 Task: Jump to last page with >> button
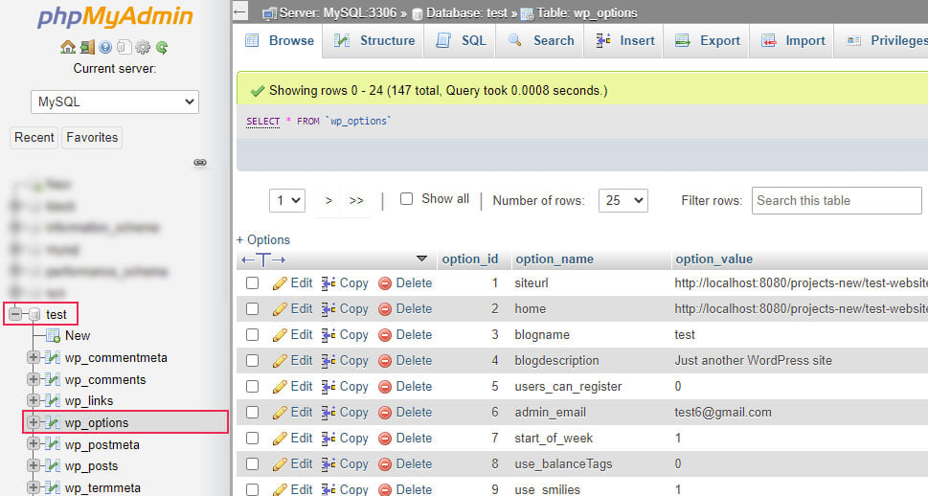point(356,201)
